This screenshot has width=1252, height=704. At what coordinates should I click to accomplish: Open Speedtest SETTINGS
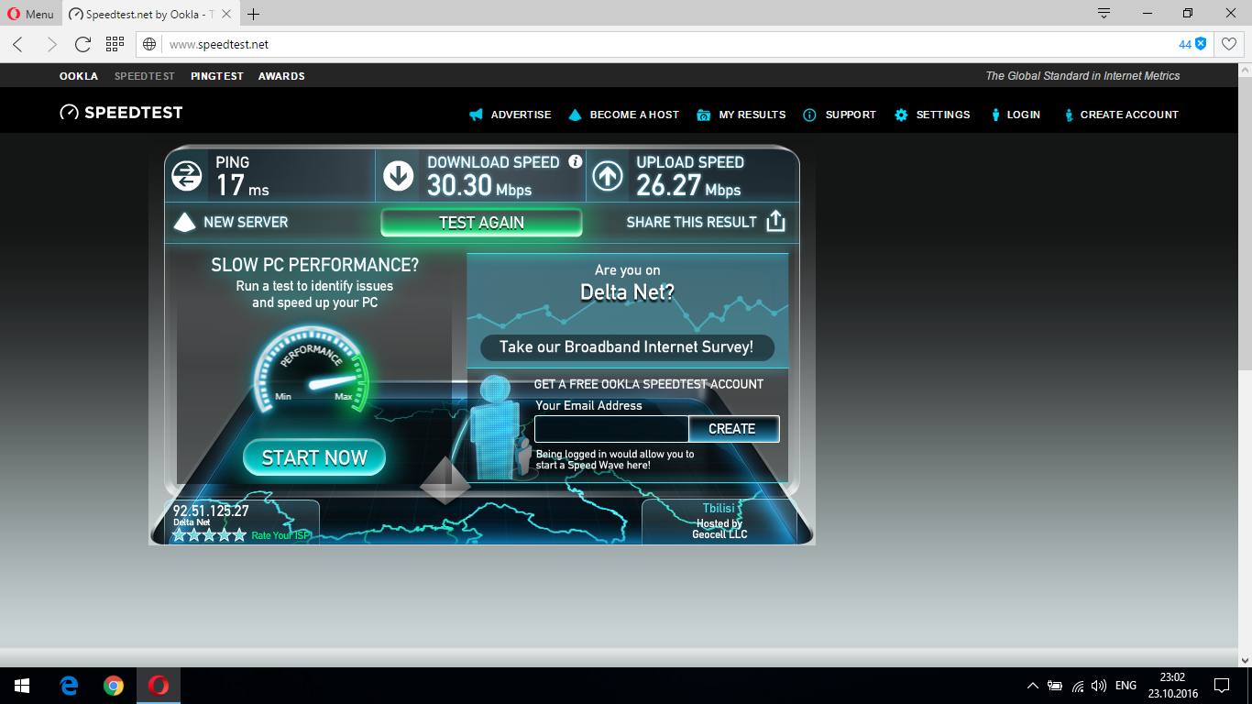pos(932,115)
